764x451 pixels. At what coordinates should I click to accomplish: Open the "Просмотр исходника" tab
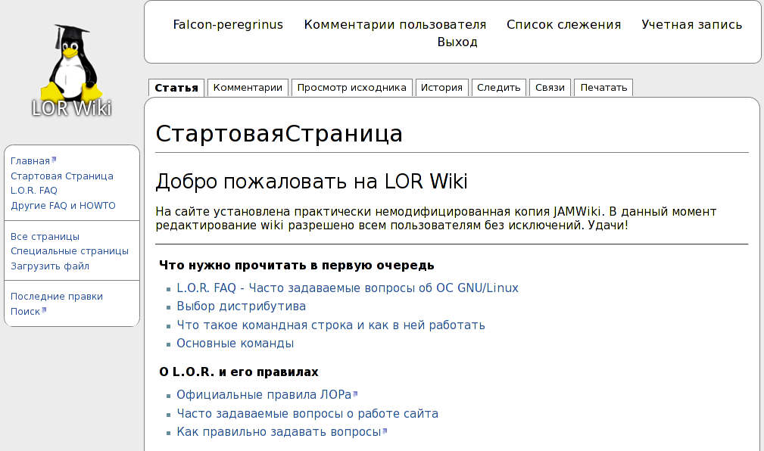(x=352, y=87)
